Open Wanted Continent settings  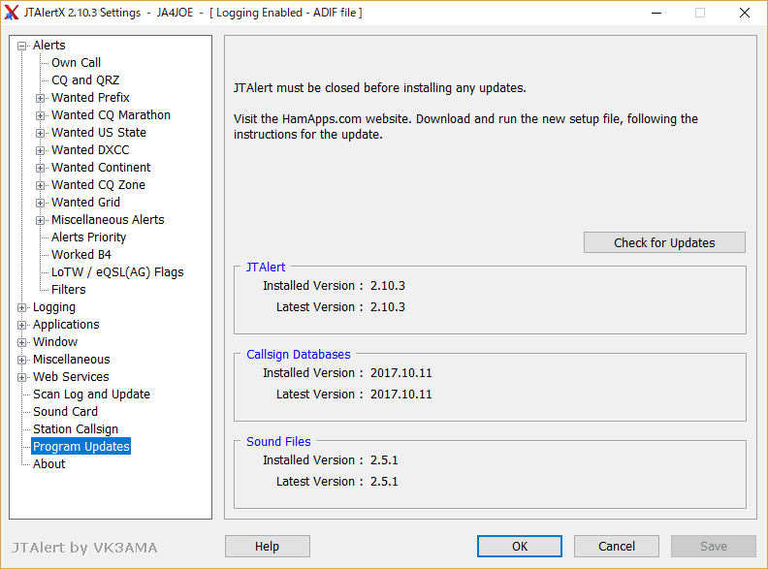[101, 168]
